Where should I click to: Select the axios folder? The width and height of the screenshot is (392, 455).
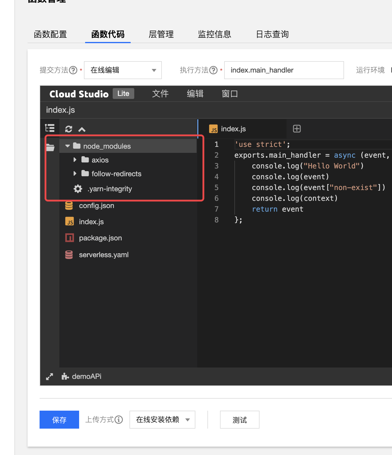tap(100, 160)
